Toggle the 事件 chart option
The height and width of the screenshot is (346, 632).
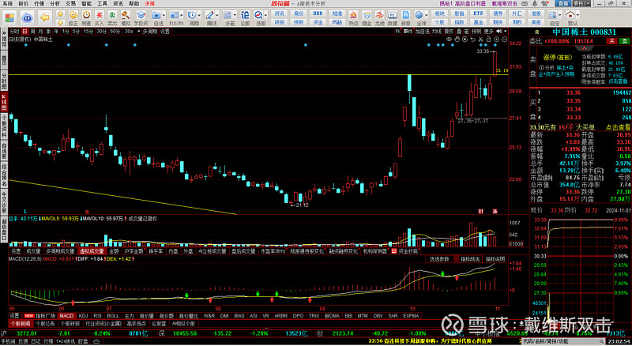tap(408, 31)
